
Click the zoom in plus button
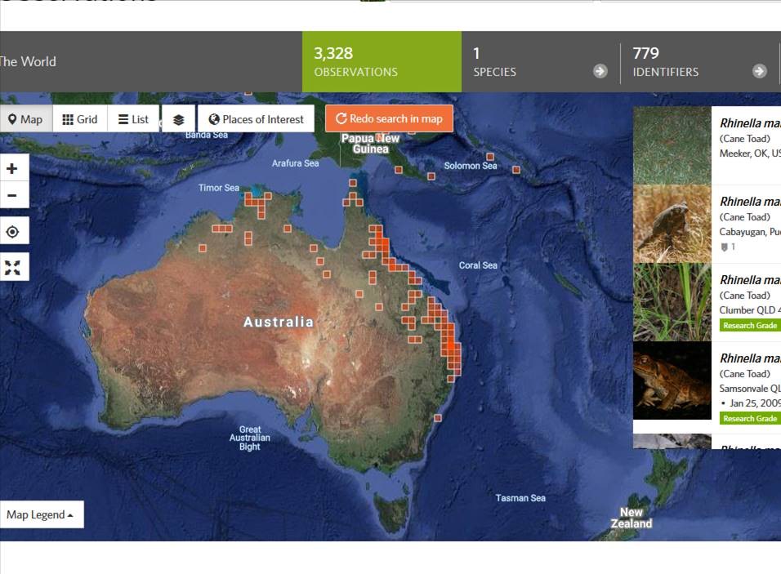pyautogui.click(x=12, y=169)
